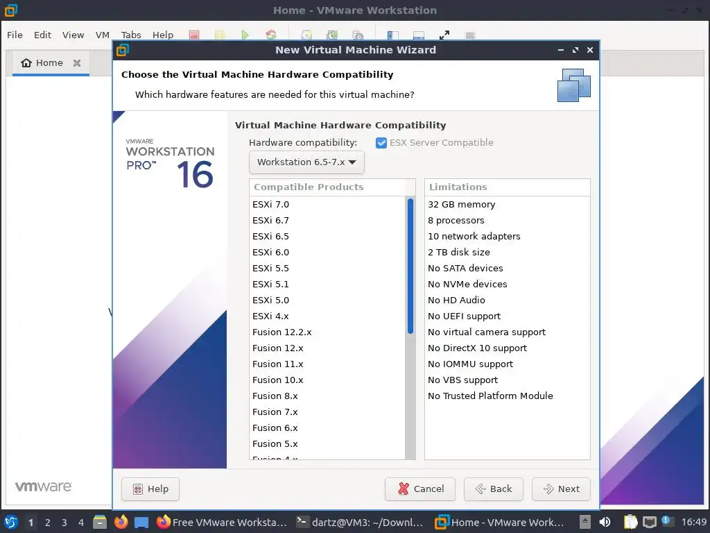This screenshot has height=533, width=710.
Task: Click the Limitations column header
Action: (507, 187)
